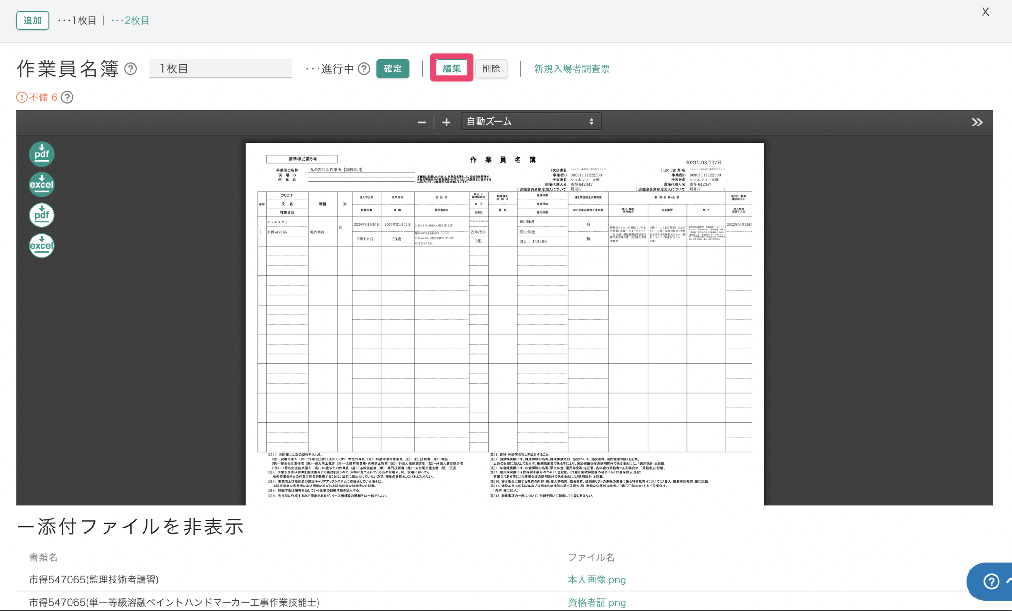Click help icon next to 進行中 status
This screenshot has width=1012, height=611.
click(364, 69)
